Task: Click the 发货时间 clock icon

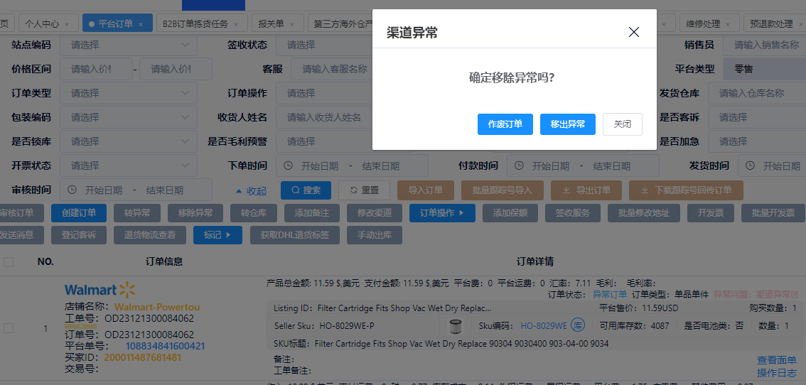Action: pos(751,166)
